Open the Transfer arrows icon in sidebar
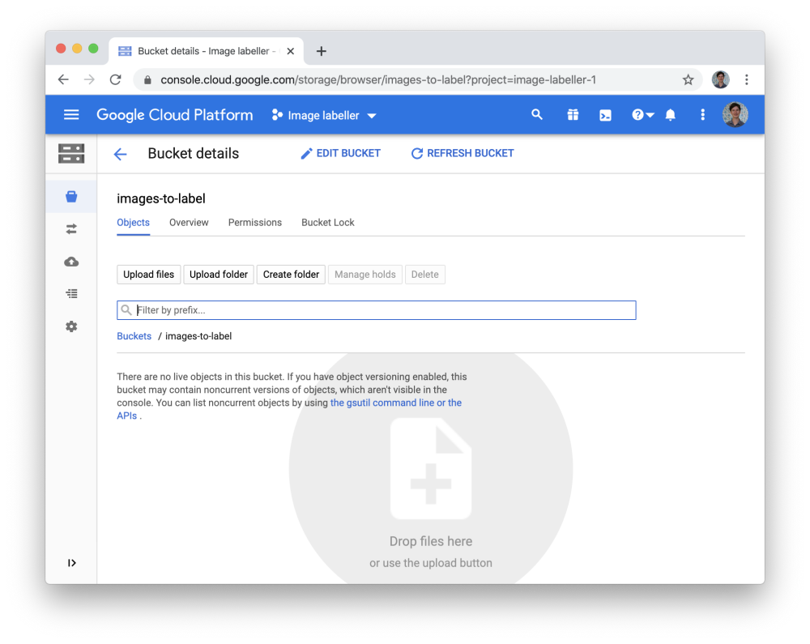This screenshot has width=810, height=644. (x=71, y=229)
